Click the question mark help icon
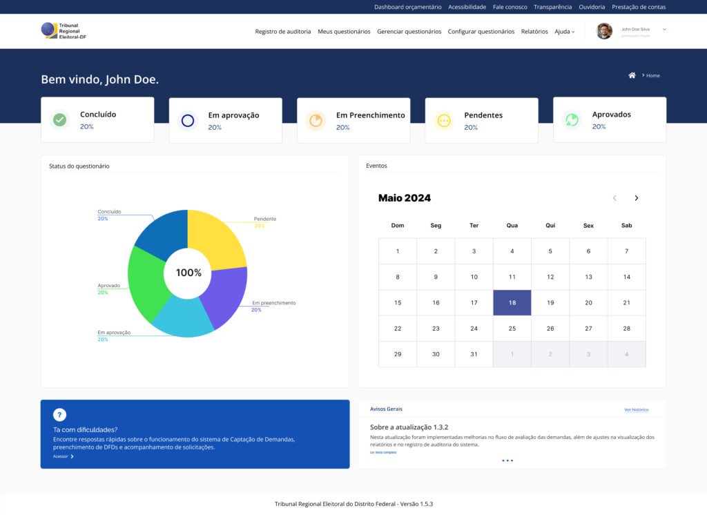 [60, 415]
